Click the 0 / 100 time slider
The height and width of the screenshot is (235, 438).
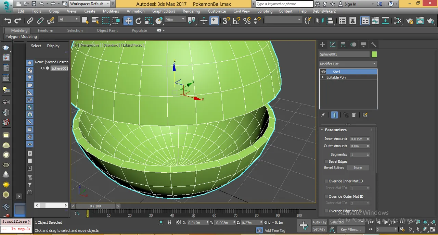point(95,206)
